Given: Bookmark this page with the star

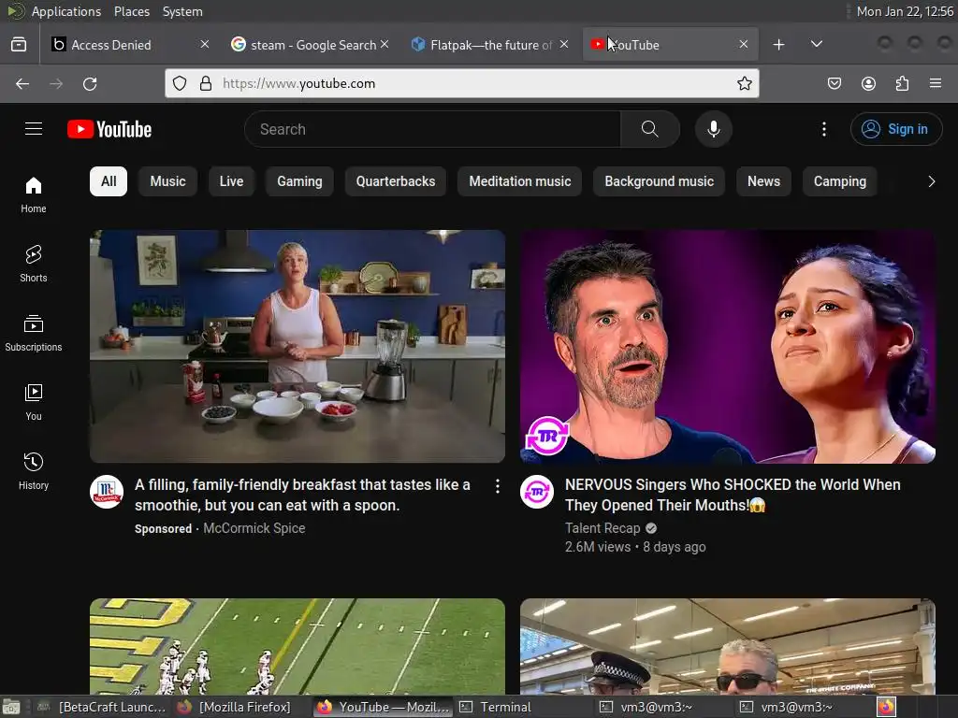Looking at the screenshot, I should (x=744, y=83).
